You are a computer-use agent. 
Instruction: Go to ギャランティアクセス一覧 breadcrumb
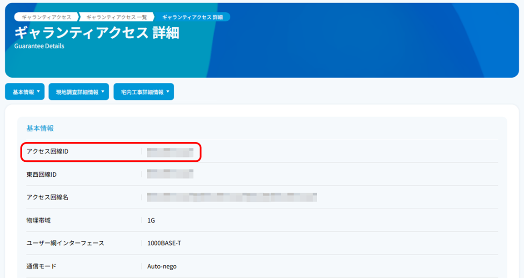(x=117, y=17)
